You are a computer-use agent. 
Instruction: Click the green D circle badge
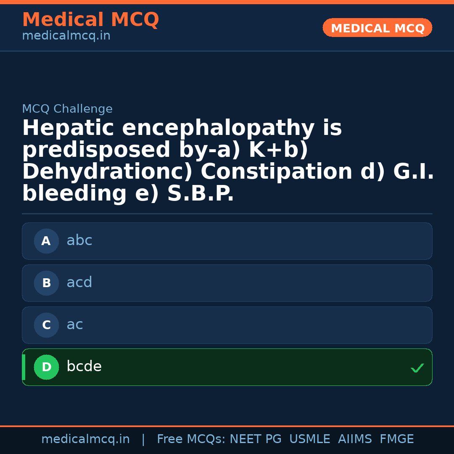46,367
